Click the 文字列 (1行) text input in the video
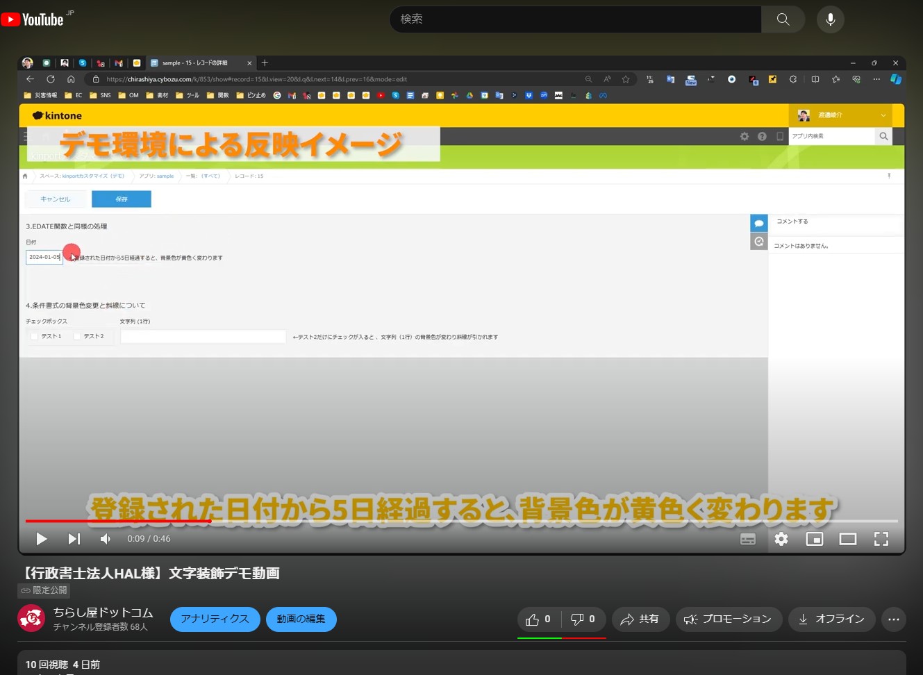923x675 pixels. coord(203,337)
